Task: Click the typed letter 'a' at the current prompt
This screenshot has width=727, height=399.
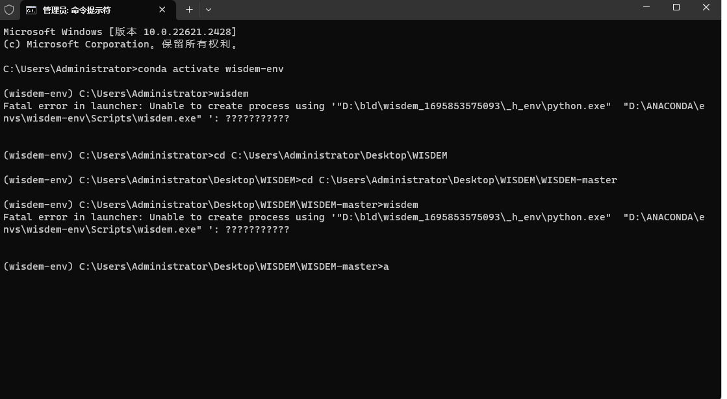Action: 387,266
